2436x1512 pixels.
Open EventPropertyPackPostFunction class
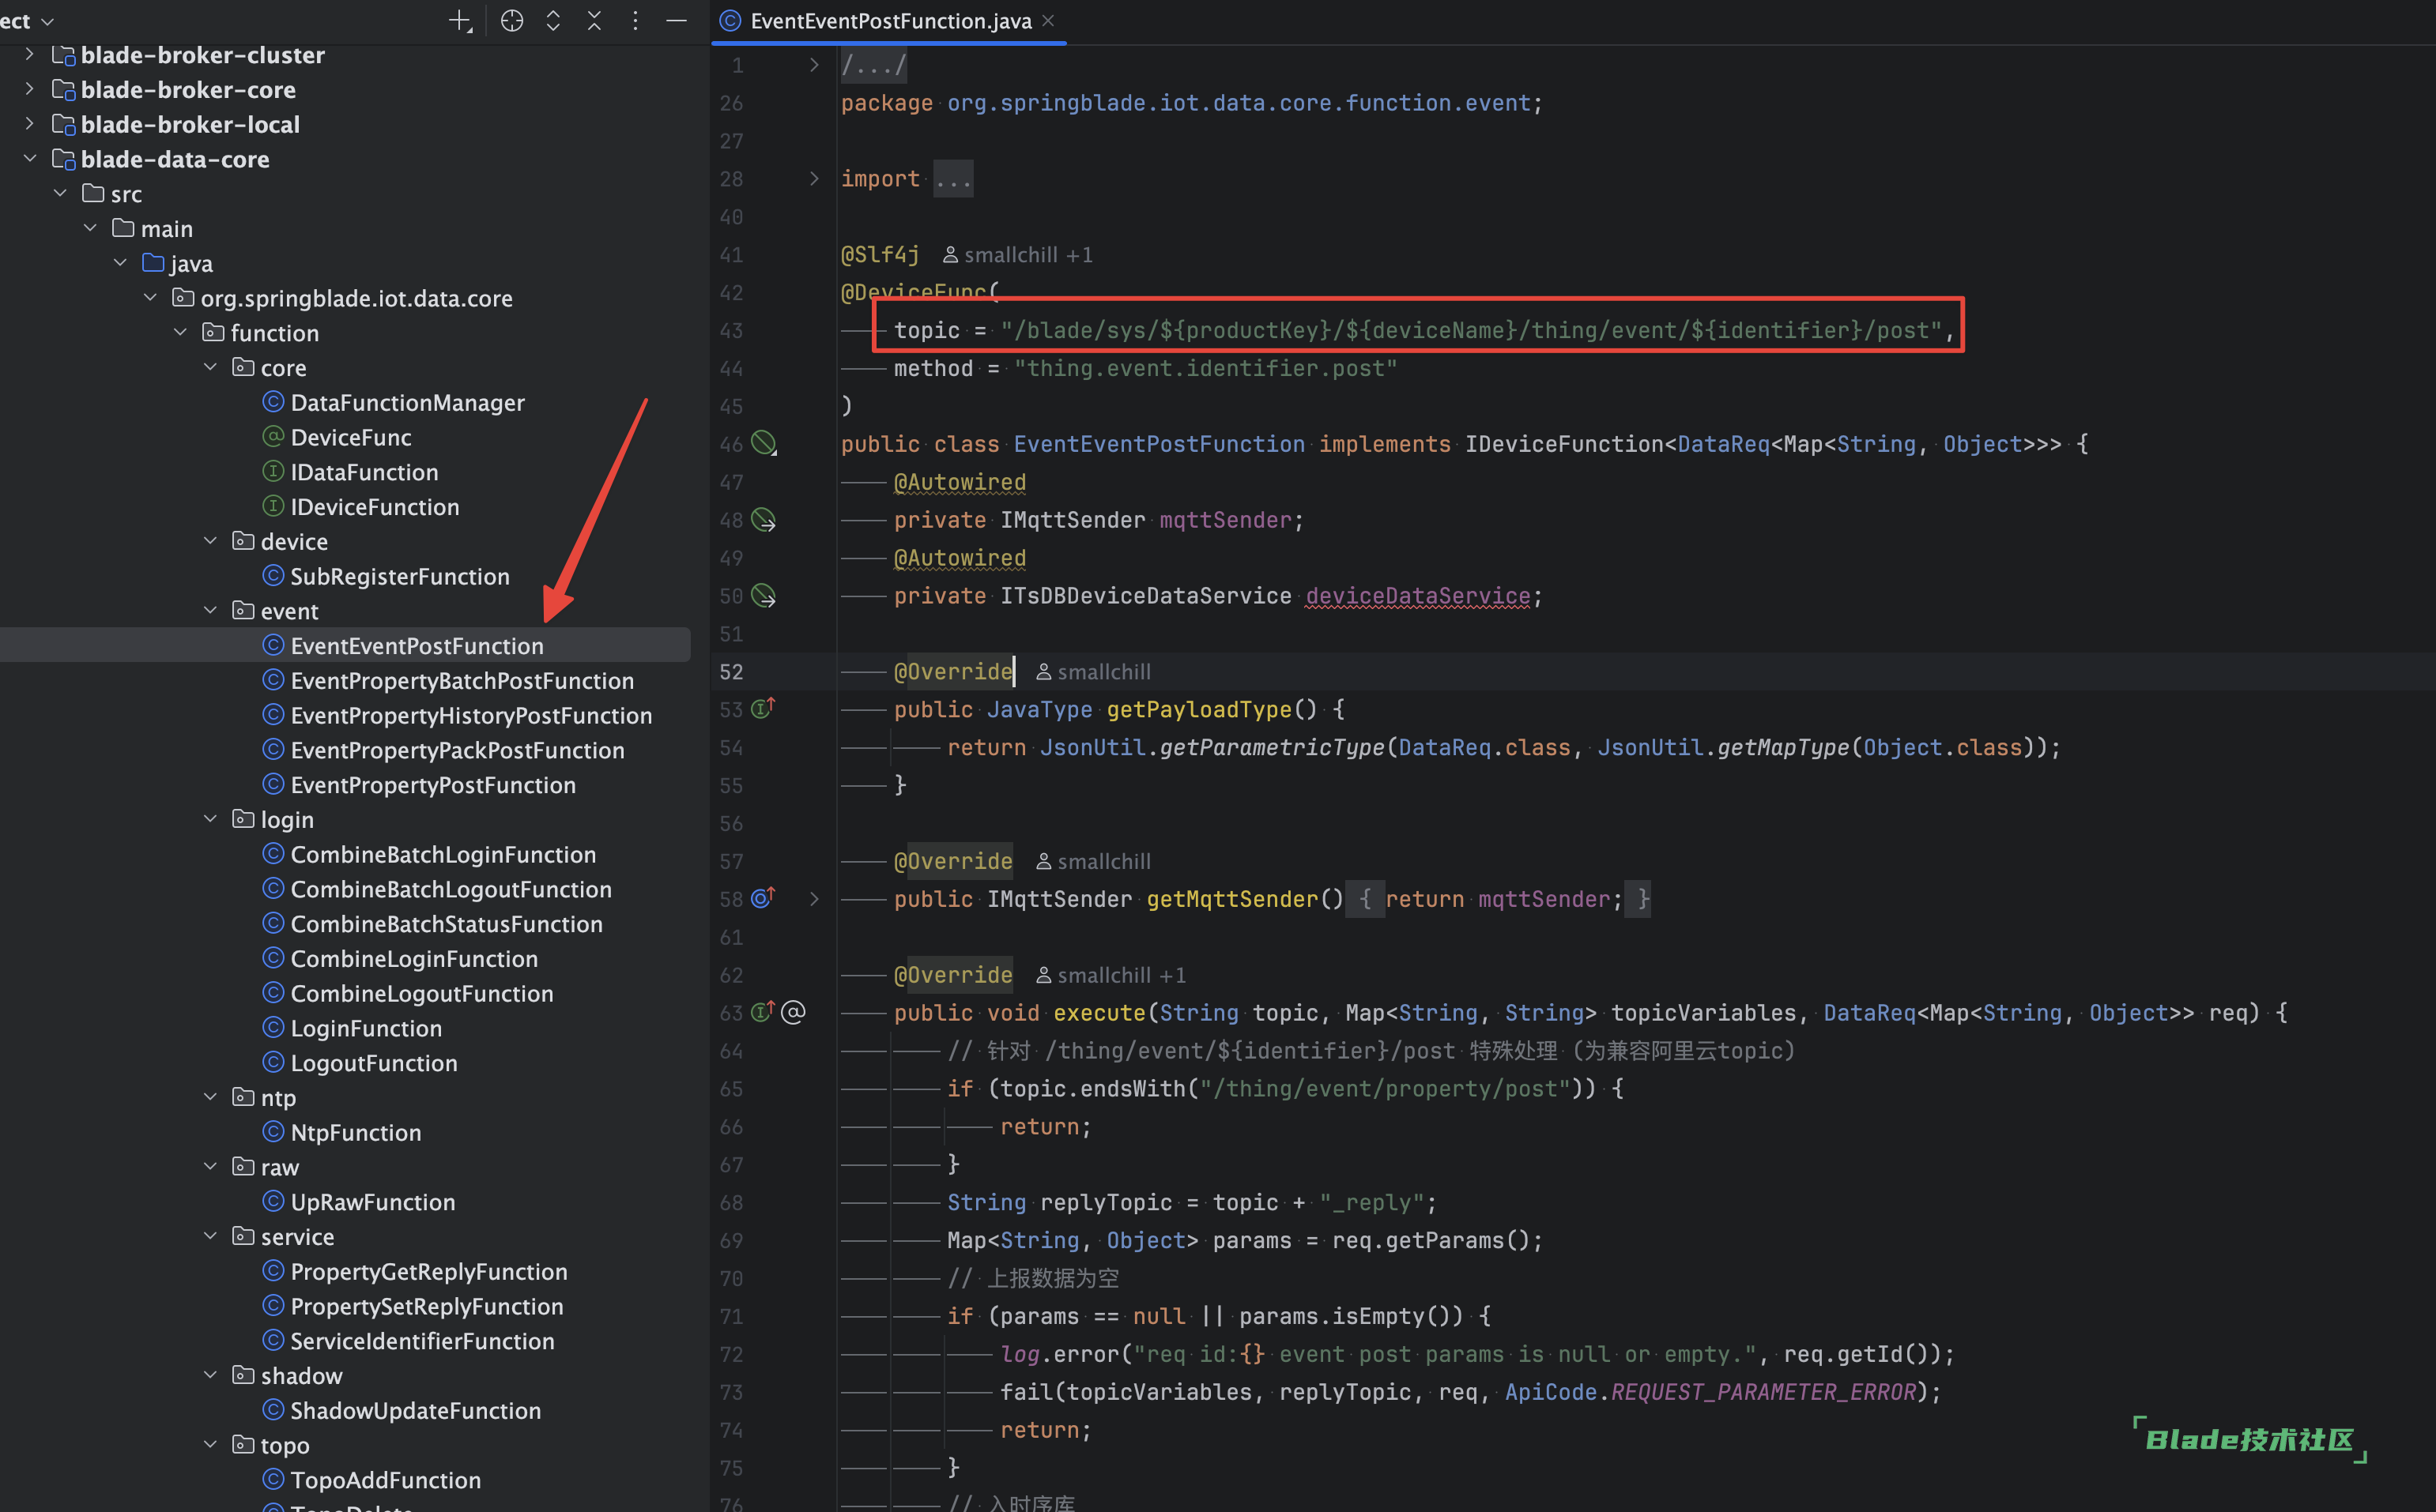(x=457, y=750)
